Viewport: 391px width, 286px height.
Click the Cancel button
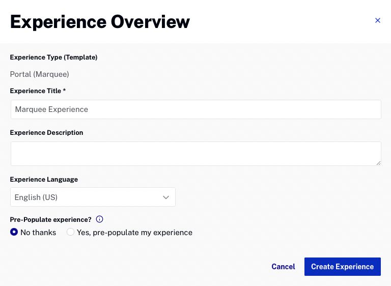[283, 267]
